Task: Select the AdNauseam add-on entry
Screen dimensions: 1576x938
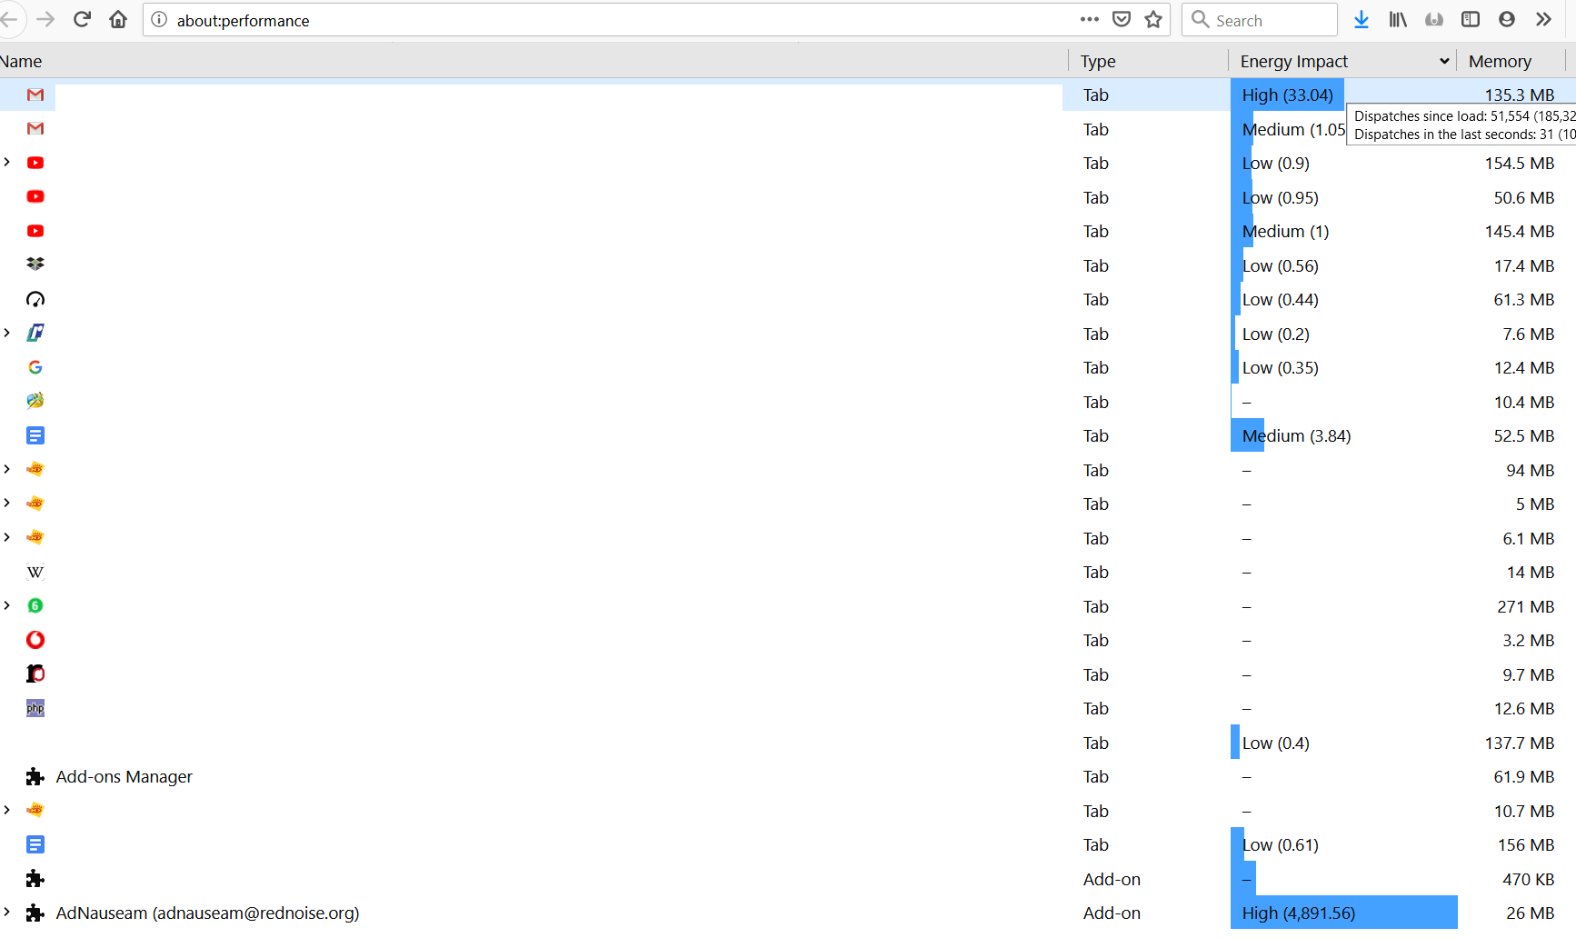Action: click(207, 913)
